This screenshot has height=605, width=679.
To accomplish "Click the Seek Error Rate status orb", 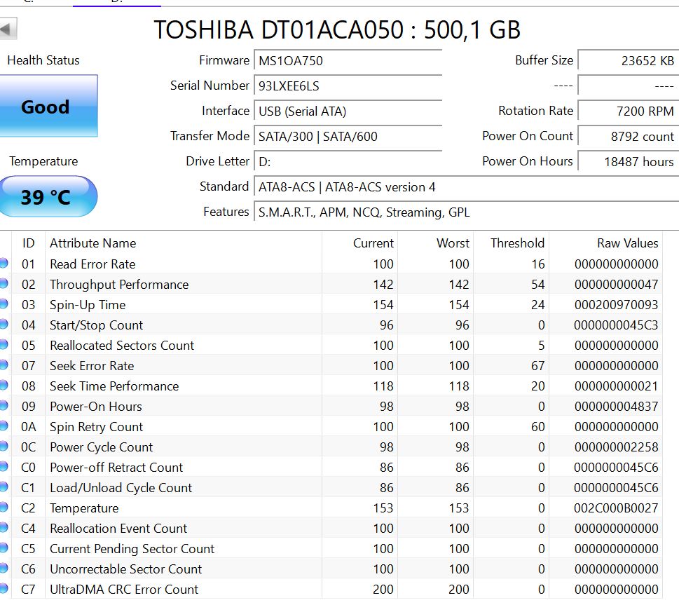I will (4, 365).
